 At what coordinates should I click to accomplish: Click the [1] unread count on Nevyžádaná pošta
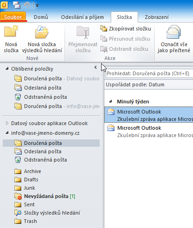(x=72, y=196)
